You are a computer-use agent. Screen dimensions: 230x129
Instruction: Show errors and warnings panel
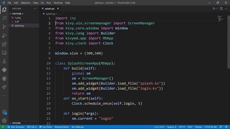click(x=32, y=127)
